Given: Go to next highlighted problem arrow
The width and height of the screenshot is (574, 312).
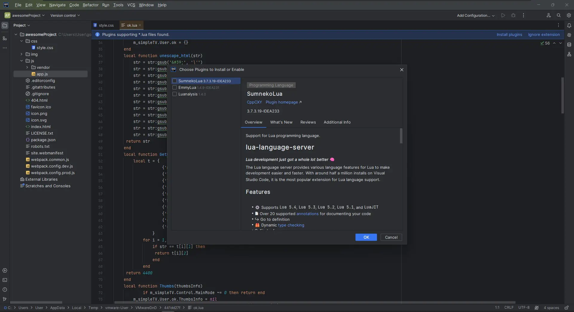Looking at the screenshot, I should (x=561, y=43).
